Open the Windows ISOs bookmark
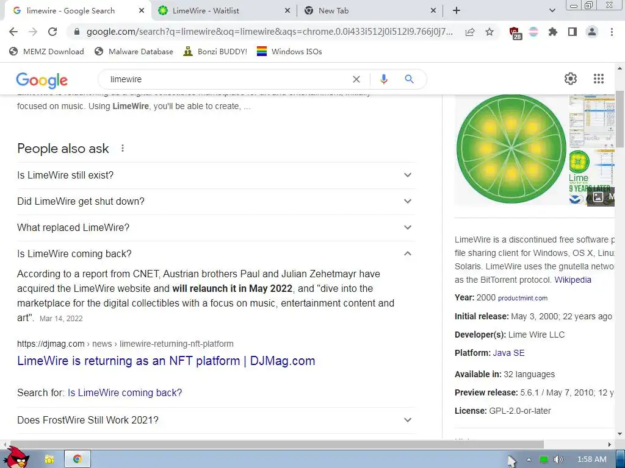Image resolution: width=625 pixels, height=468 pixels. 289,51
